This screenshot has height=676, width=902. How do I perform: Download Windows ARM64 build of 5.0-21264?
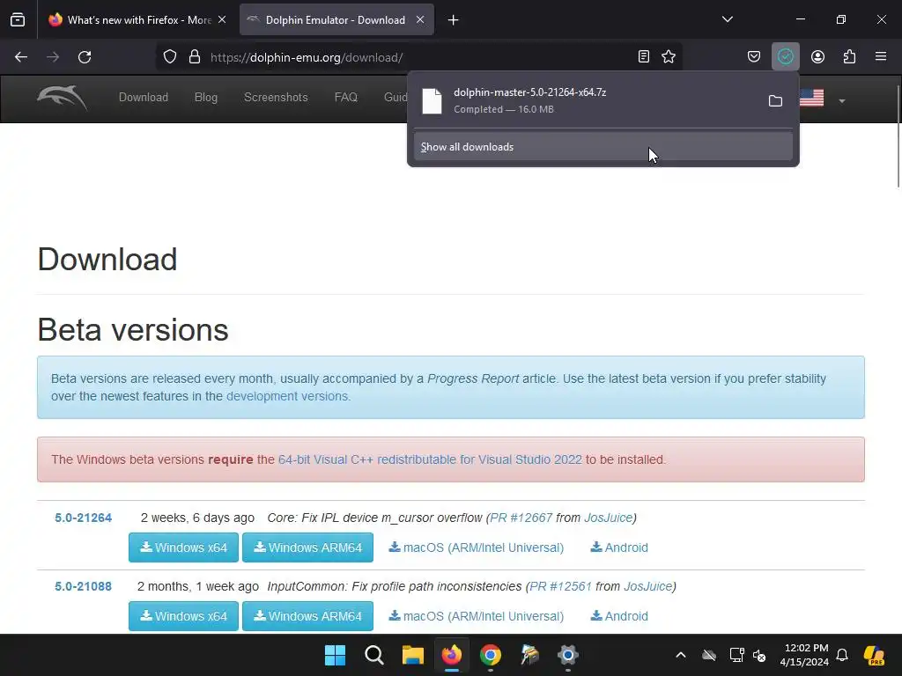point(307,547)
